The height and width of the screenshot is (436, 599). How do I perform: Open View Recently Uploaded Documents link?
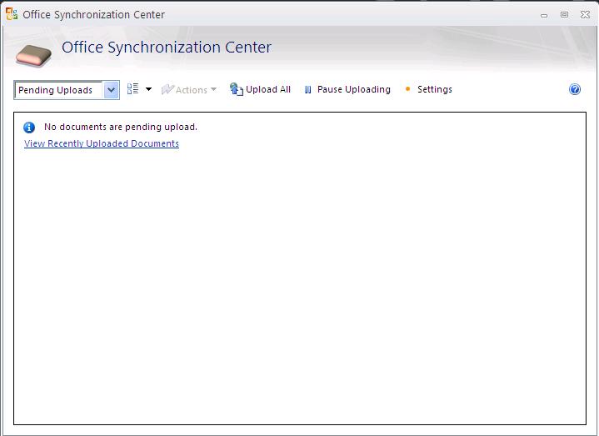[102, 143]
